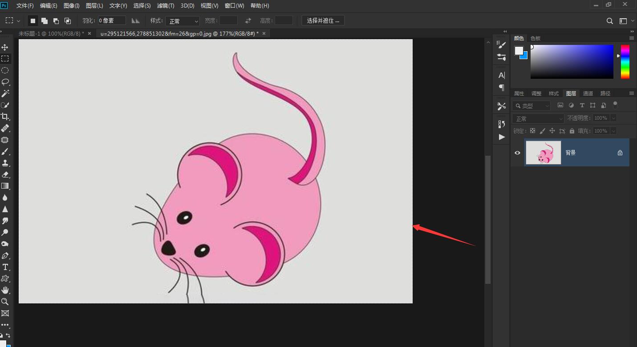Select the Zoom tool in toolbar
This screenshot has height=347, width=637.
click(x=5, y=302)
